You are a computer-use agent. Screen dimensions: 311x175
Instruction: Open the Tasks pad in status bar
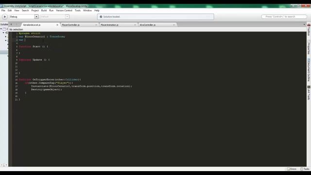pos(305,169)
